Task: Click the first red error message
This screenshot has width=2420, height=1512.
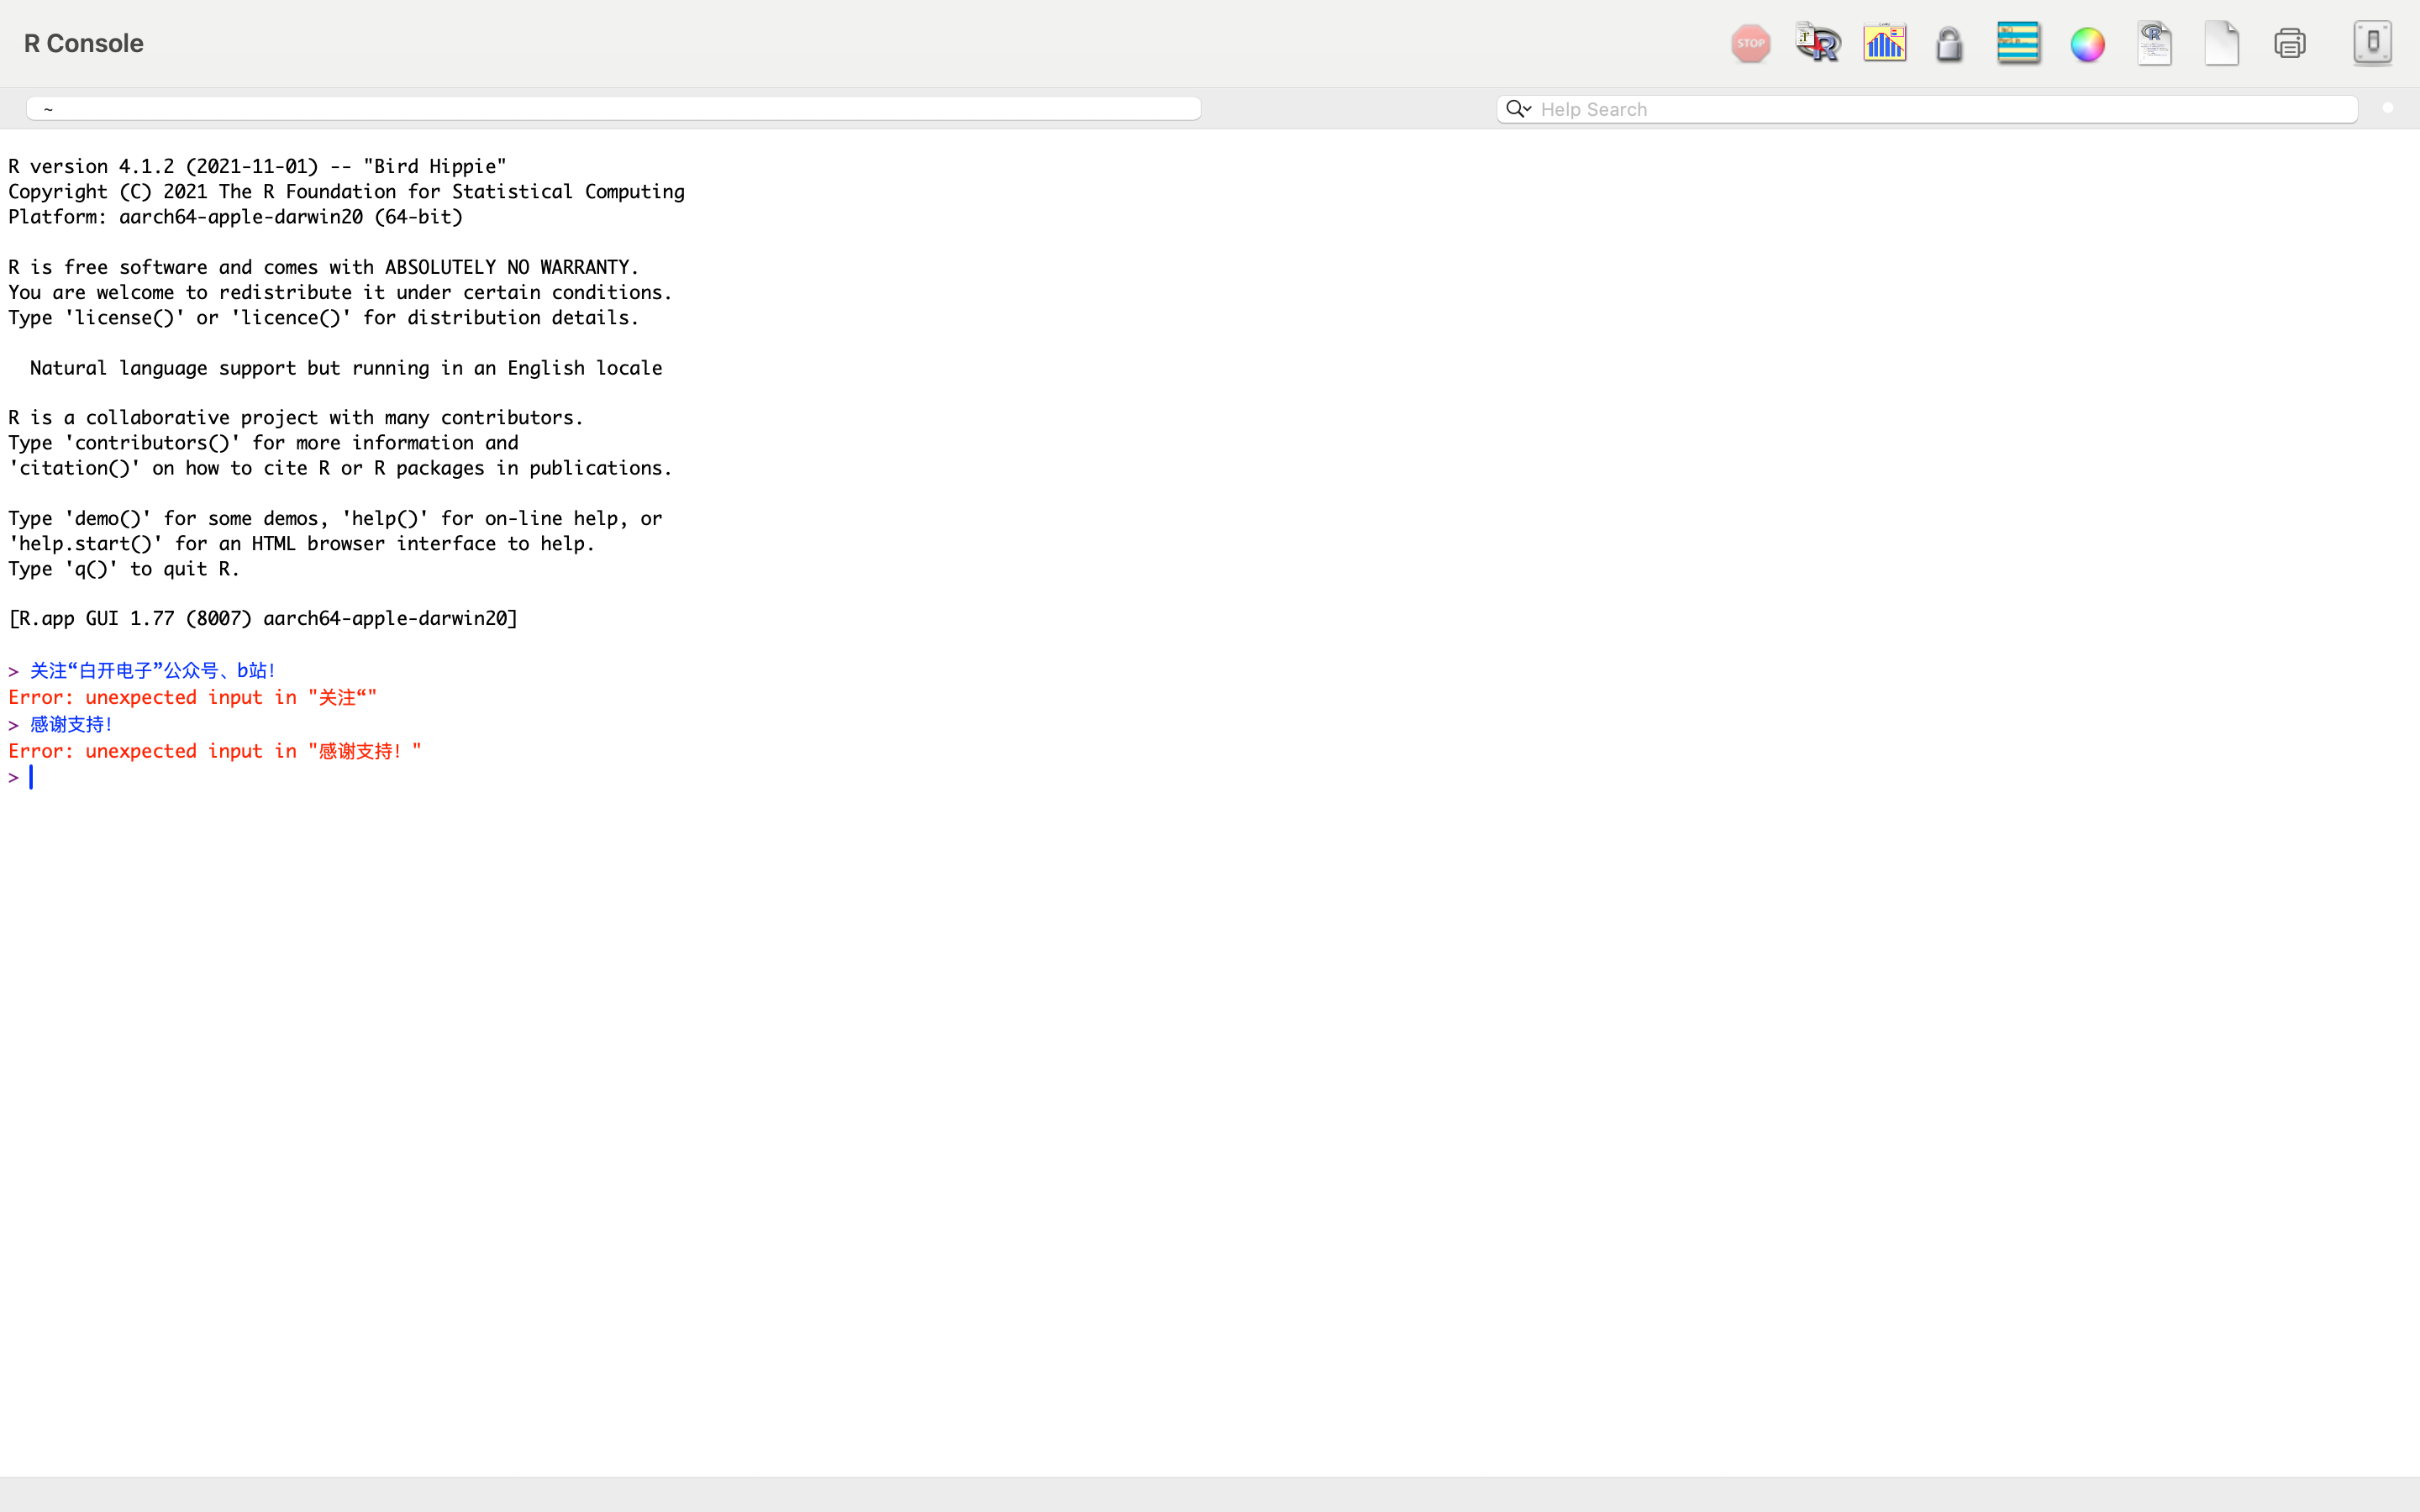Action: point(192,698)
